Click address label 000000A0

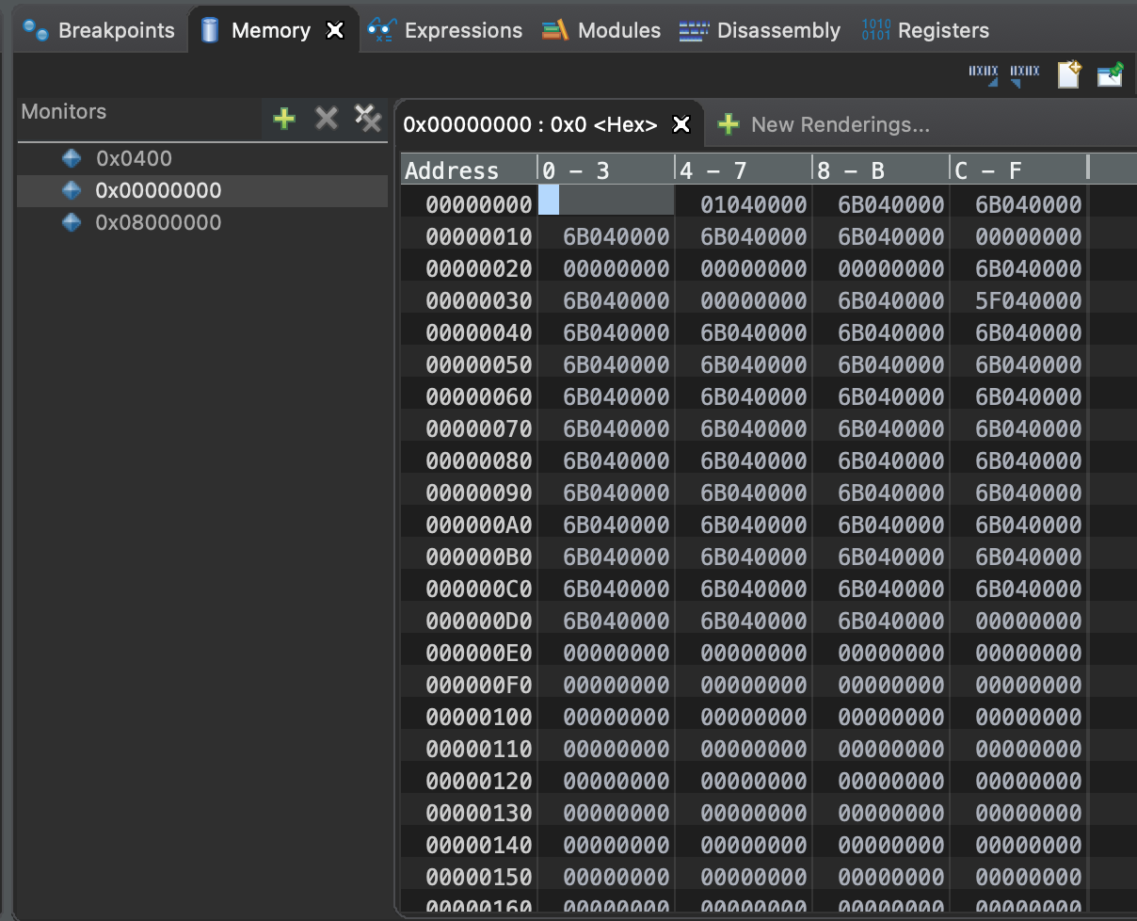coord(478,525)
